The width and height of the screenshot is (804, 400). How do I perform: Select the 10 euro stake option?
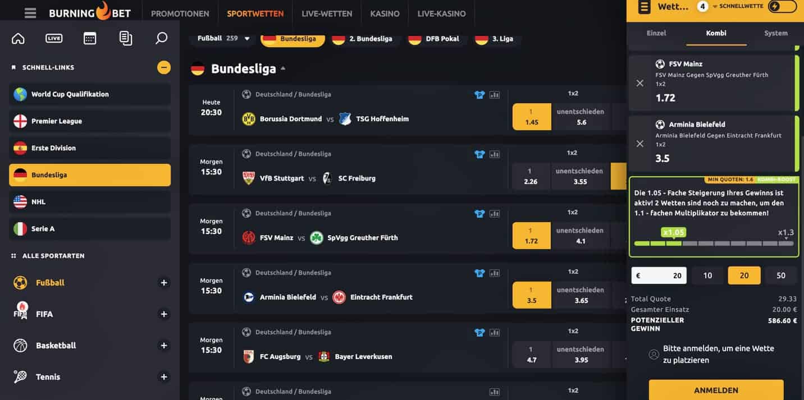[707, 275]
